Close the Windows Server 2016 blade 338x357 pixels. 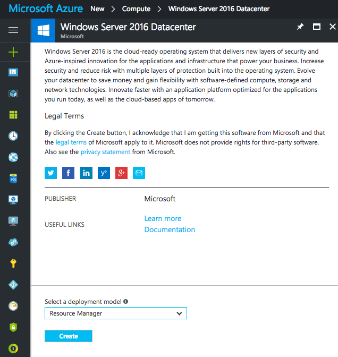333,27
